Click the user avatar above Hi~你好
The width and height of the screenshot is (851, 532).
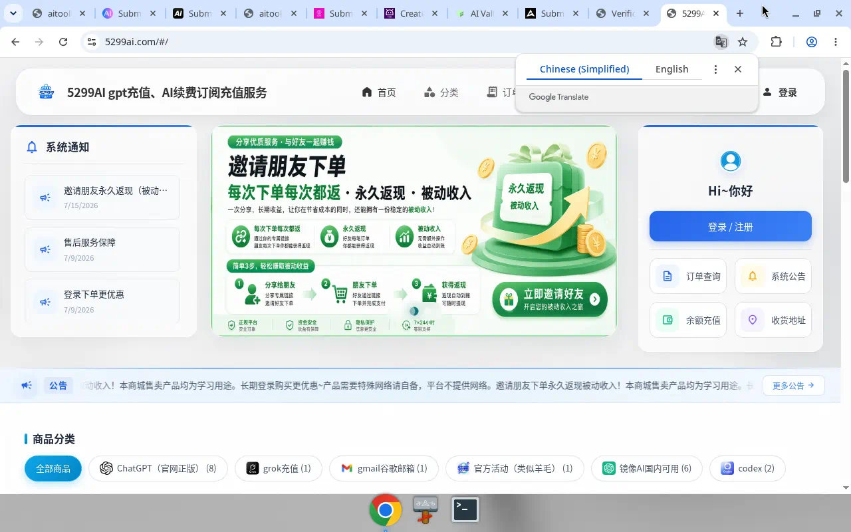[731, 161]
